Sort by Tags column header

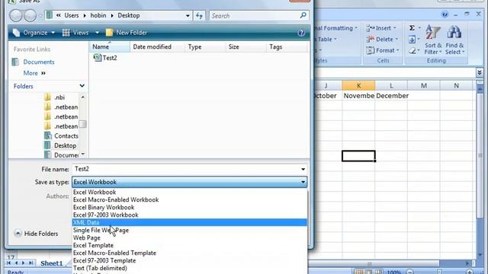[x=287, y=47]
